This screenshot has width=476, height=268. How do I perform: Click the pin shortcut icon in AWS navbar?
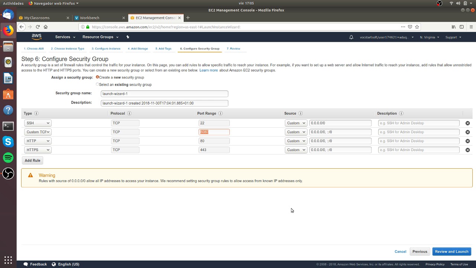click(x=128, y=37)
